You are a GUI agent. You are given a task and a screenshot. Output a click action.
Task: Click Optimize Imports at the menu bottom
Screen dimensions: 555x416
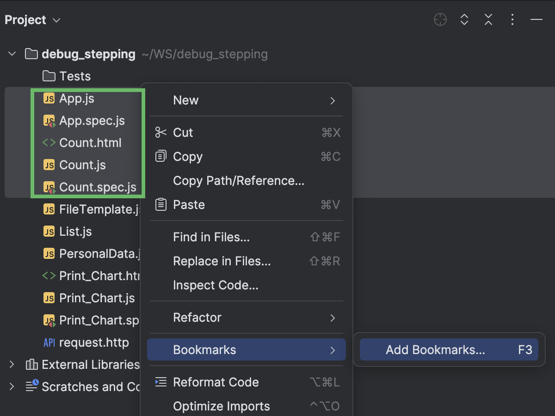pyautogui.click(x=221, y=406)
